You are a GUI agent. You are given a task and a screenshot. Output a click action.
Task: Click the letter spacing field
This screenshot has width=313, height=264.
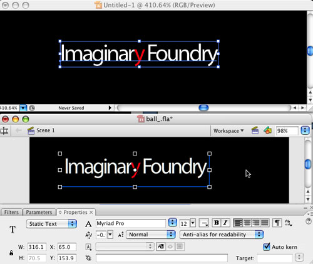tap(101, 235)
